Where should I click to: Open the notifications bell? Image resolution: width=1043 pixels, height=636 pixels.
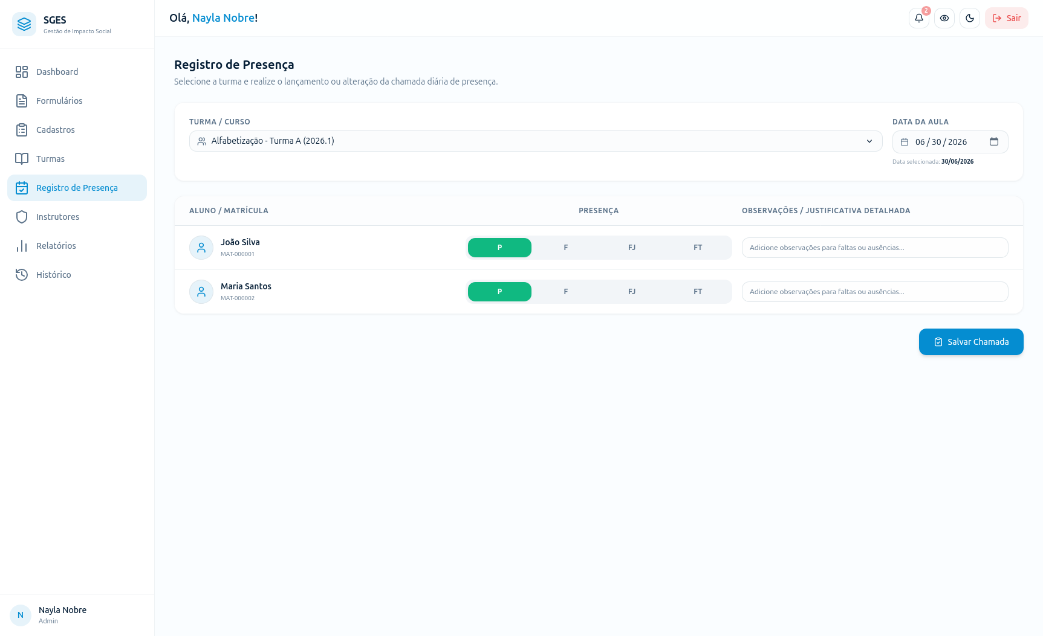(x=918, y=18)
